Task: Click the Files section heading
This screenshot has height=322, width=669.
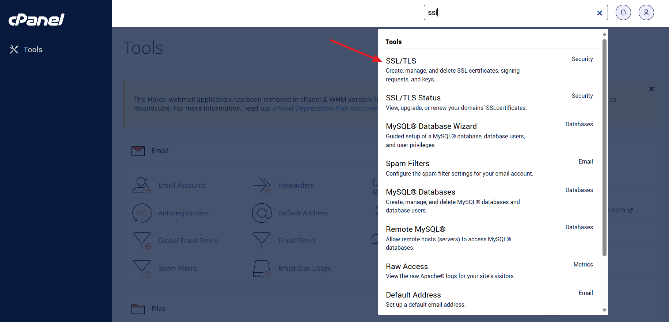Action: [x=158, y=309]
